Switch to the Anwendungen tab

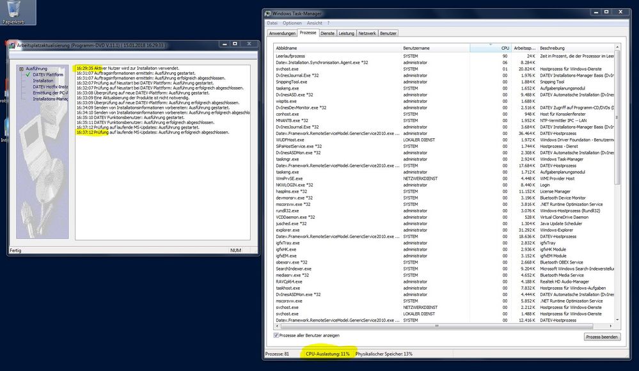(x=282, y=33)
